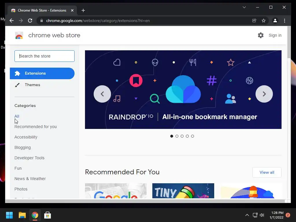Open network status tray icon
The image size is (296, 222).
coord(255,215)
